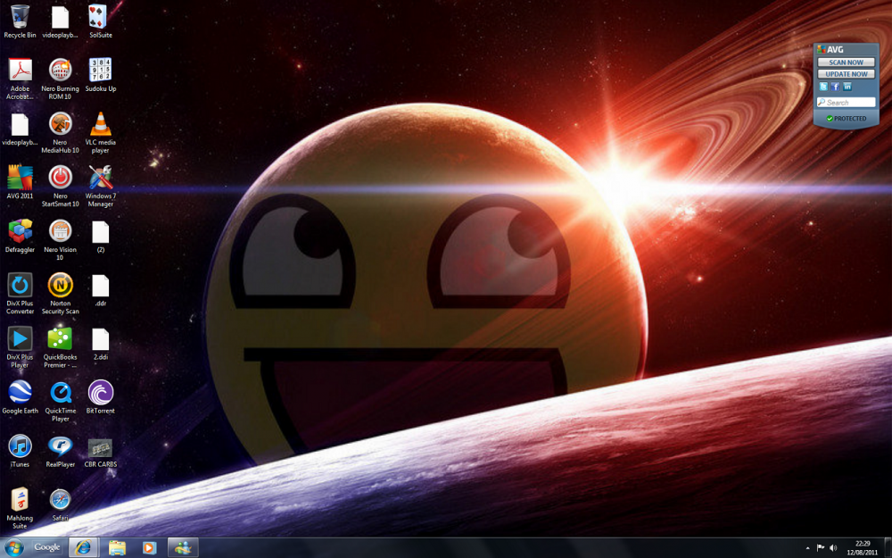Open AVG's LinkedIn link in gadget
892x558 pixels.
point(847,87)
